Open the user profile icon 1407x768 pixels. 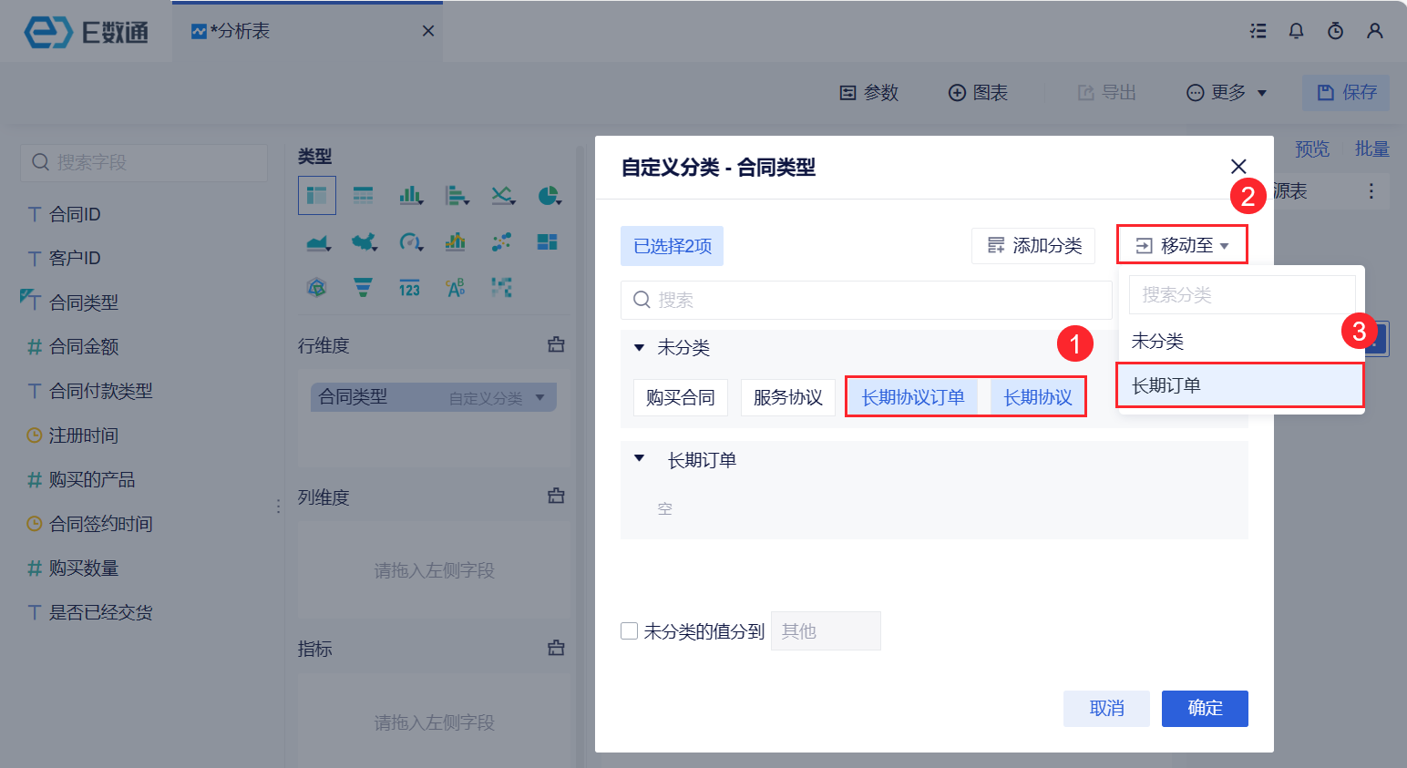(1375, 31)
